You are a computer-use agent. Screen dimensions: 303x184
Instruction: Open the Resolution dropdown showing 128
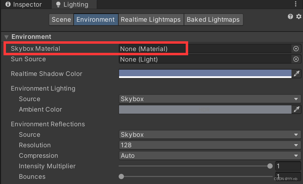[210, 145]
